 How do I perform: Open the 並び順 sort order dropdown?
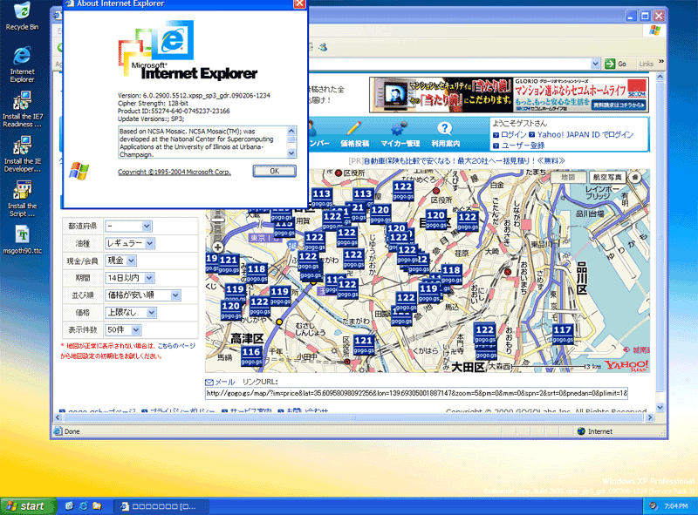(x=143, y=295)
